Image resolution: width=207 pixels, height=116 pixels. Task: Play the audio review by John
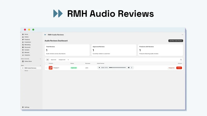pos(99,68)
